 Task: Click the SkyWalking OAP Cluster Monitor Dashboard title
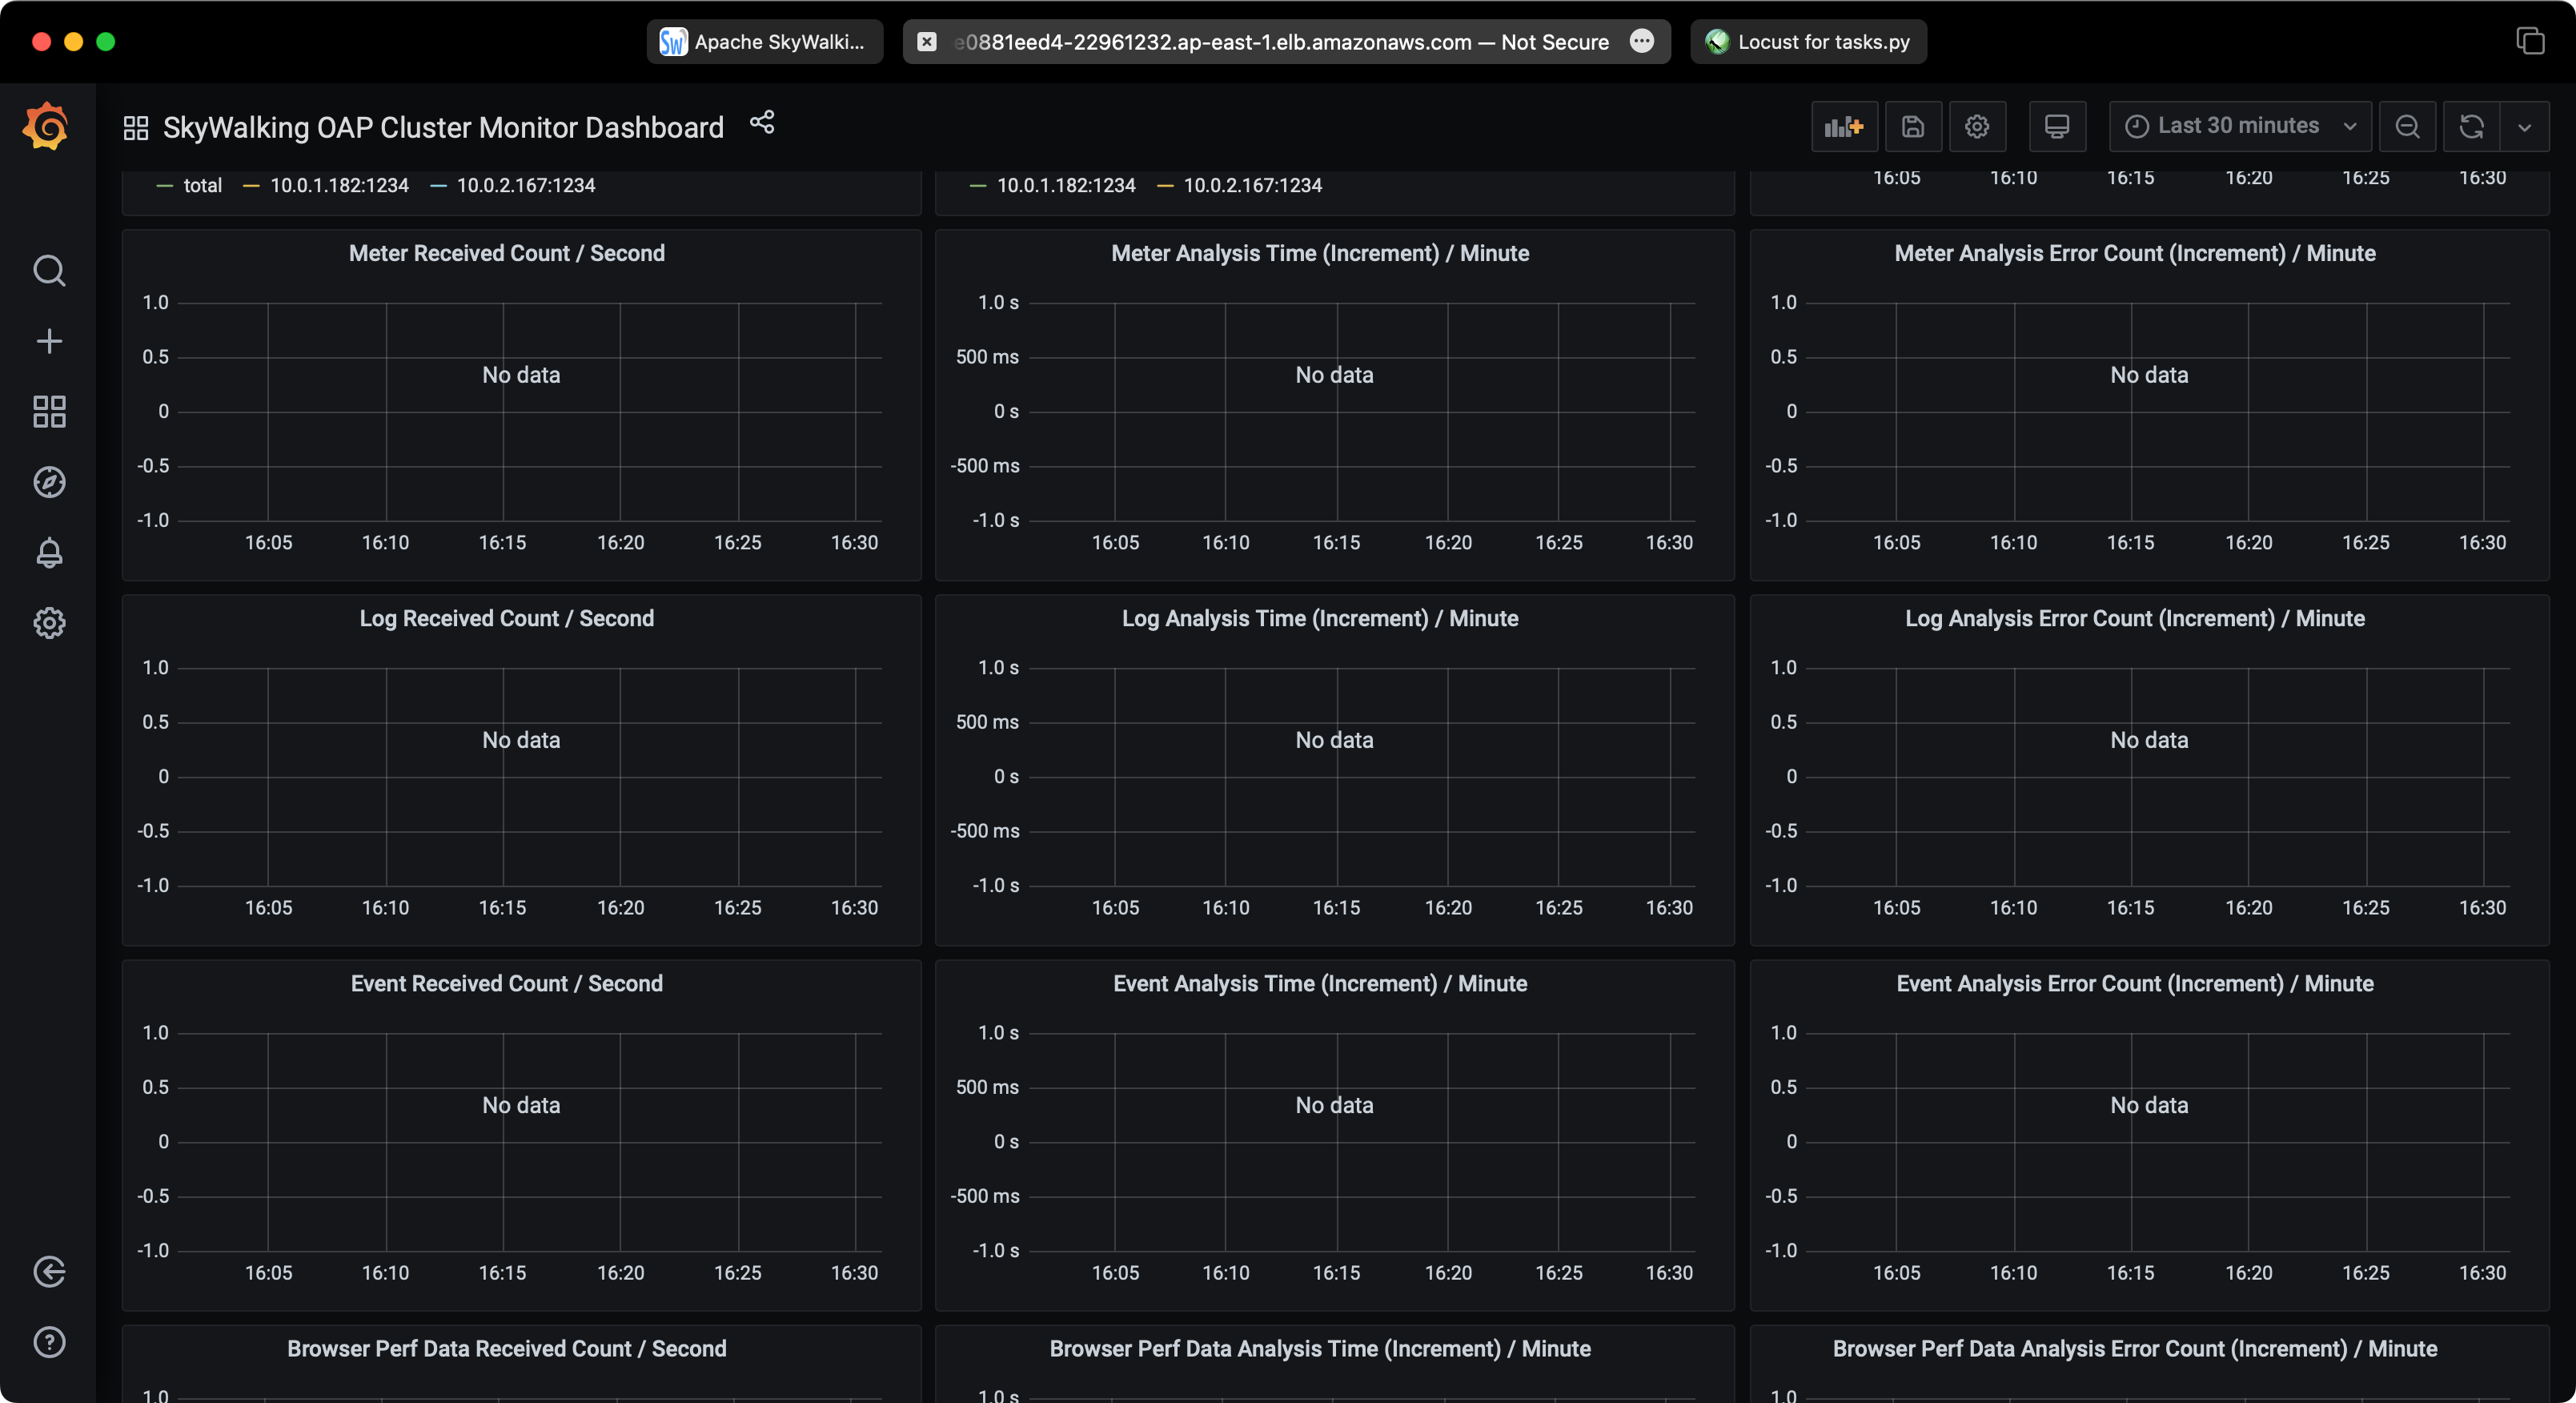pyautogui.click(x=443, y=127)
